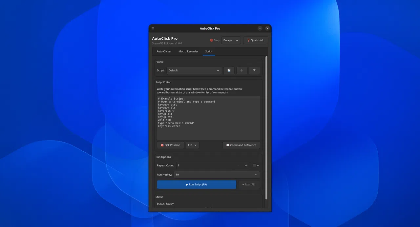The height and width of the screenshot is (227, 420).
Task: Open the F10 pick hotkey dropdown
Action: 193,145
